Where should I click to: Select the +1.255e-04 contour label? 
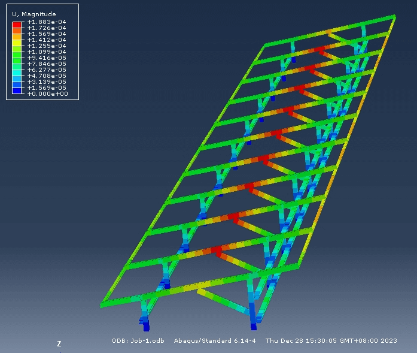(47, 46)
